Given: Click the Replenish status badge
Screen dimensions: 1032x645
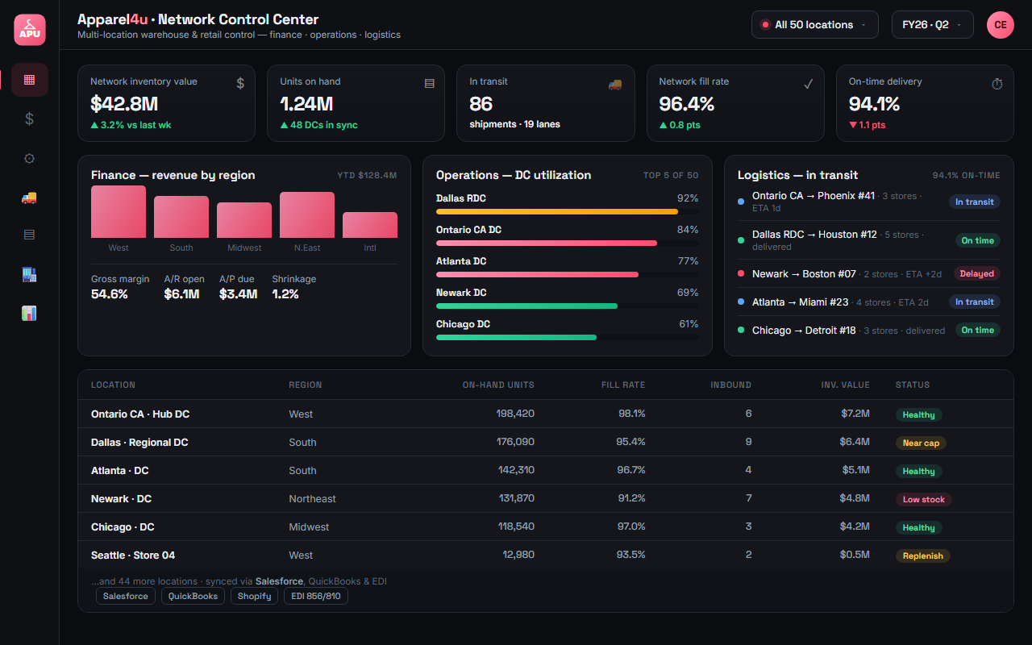Looking at the screenshot, I should click(x=923, y=556).
